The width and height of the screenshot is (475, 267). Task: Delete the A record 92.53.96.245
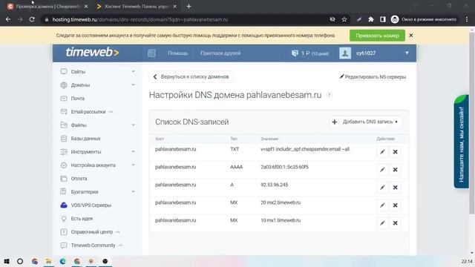click(395, 188)
